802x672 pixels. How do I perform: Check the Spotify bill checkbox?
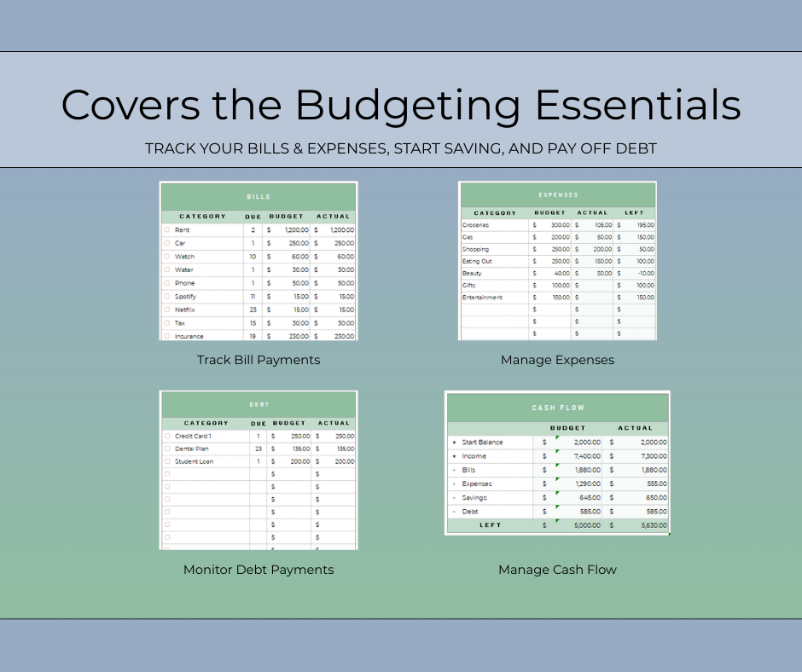166,296
